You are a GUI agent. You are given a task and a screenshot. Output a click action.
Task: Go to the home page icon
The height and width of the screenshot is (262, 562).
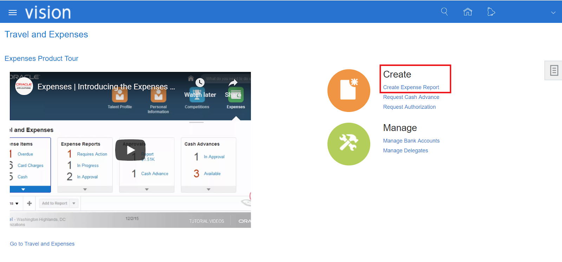(468, 12)
